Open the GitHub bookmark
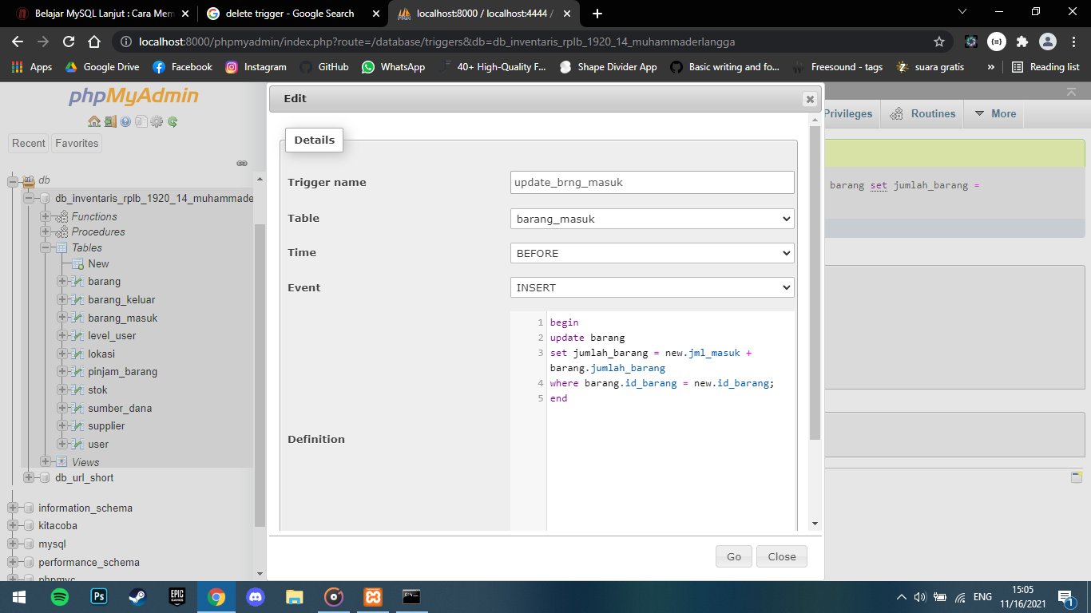 tap(324, 67)
